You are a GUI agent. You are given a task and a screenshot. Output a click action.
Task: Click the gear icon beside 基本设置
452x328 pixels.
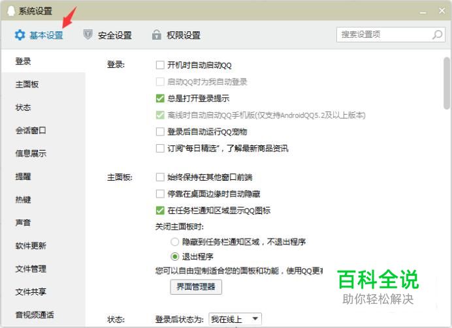[x=20, y=35]
